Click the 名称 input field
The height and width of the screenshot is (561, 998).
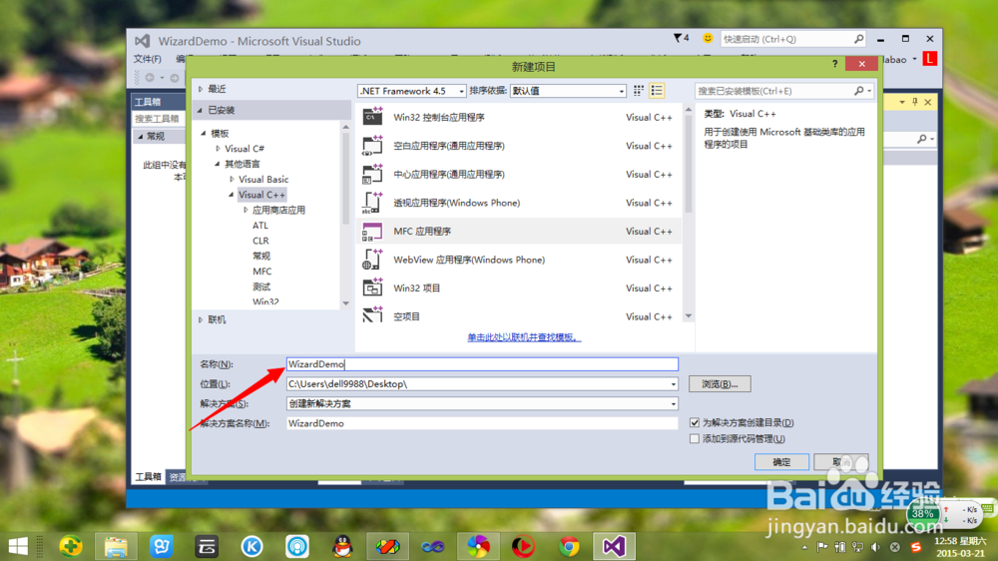tap(482, 364)
